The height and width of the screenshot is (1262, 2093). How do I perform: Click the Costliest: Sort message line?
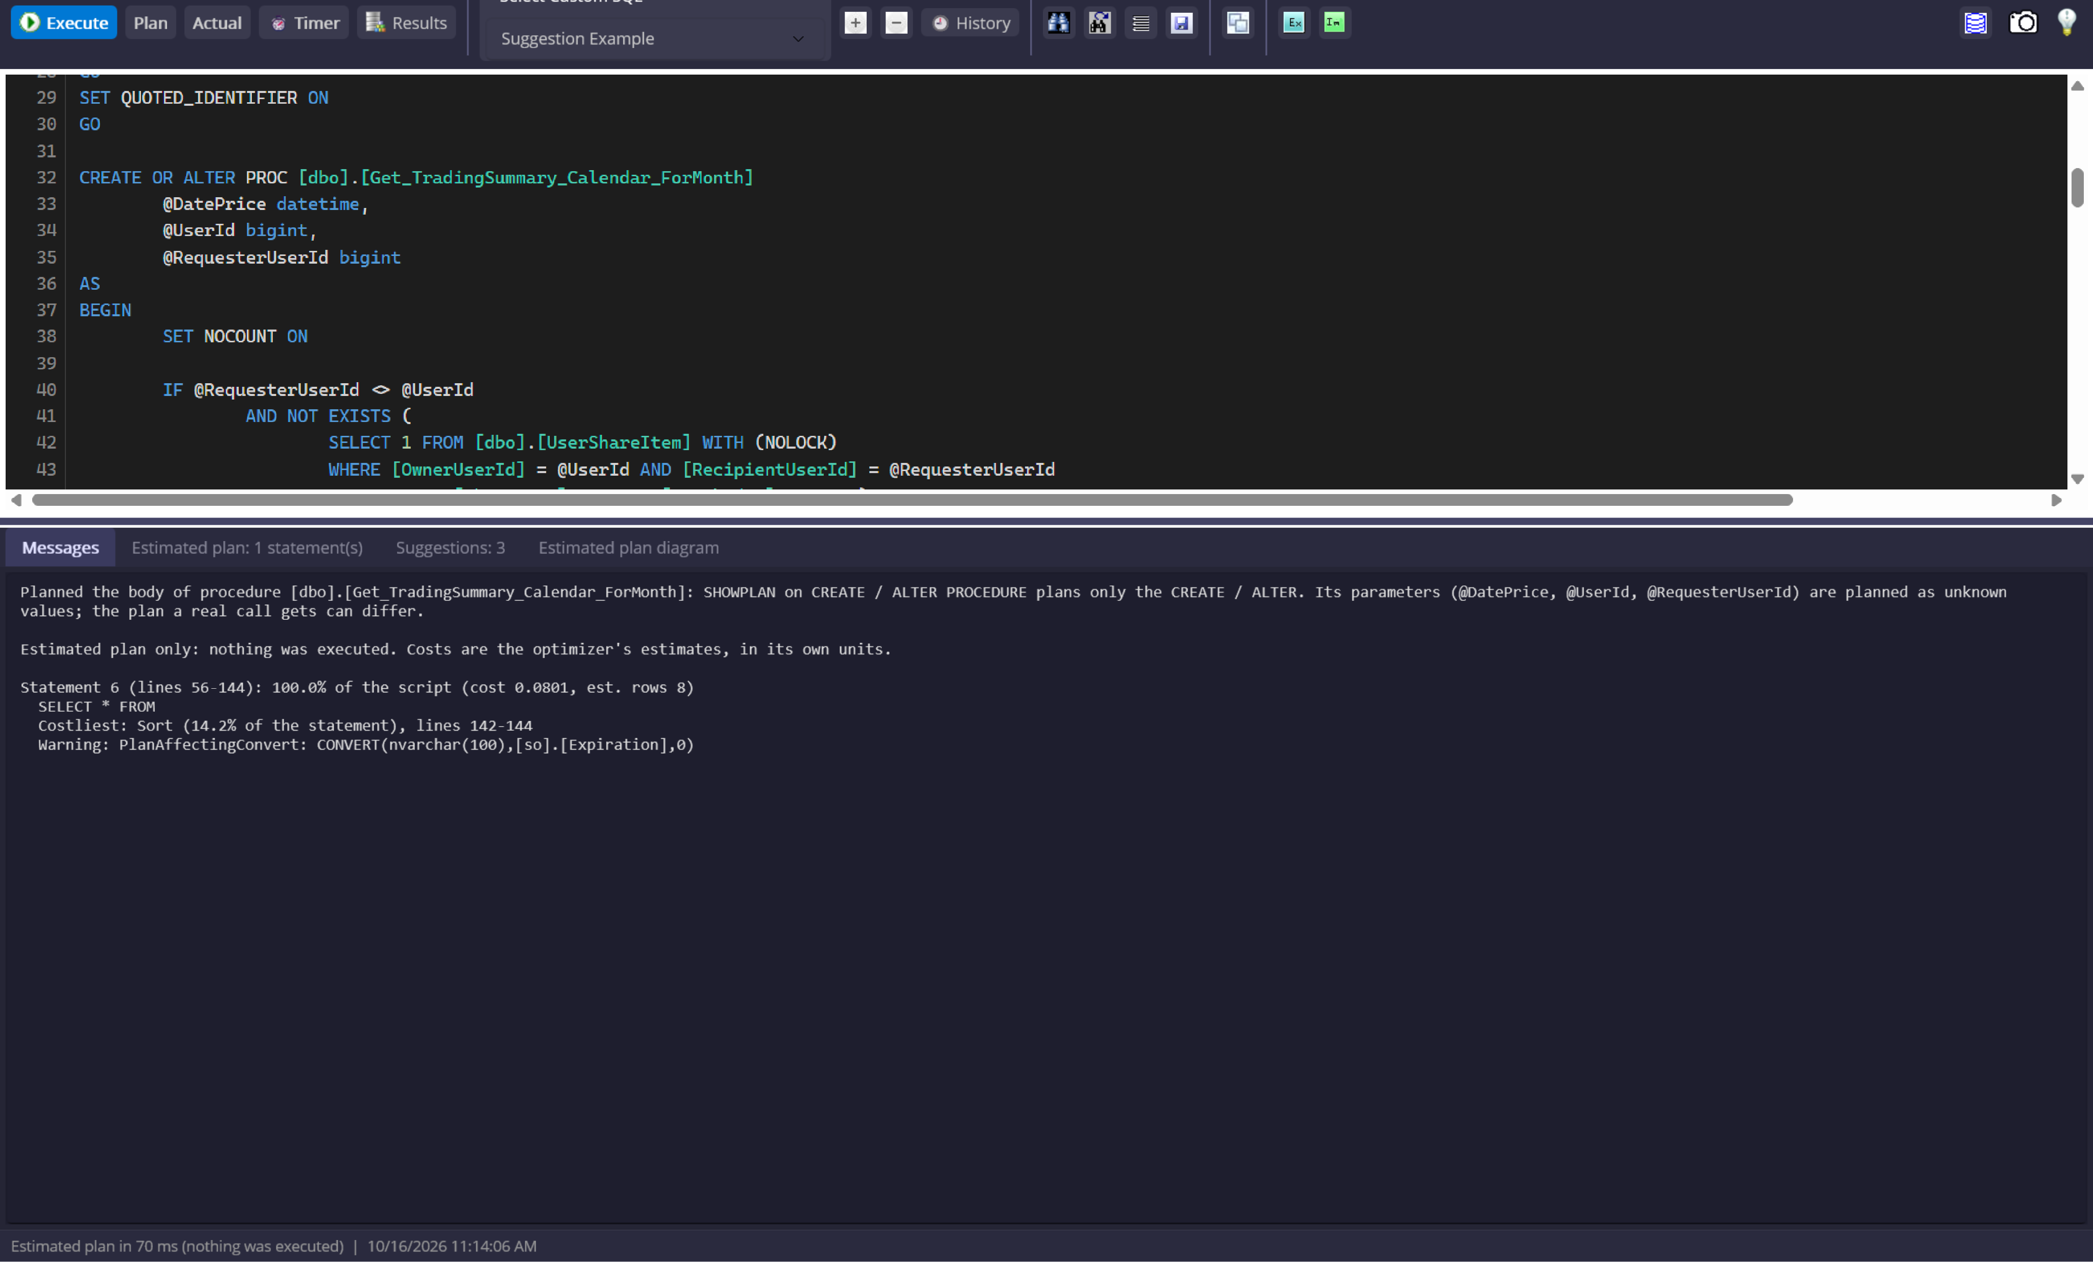pos(285,726)
